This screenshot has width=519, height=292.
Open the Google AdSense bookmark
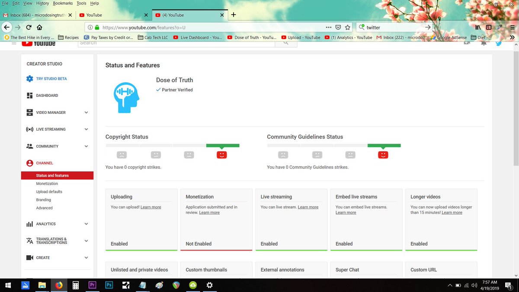(x=448, y=38)
